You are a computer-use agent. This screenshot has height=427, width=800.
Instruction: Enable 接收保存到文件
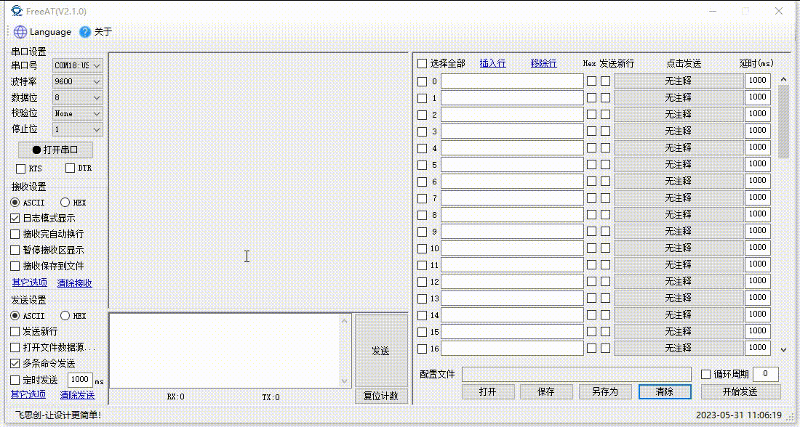[x=15, y=266]
